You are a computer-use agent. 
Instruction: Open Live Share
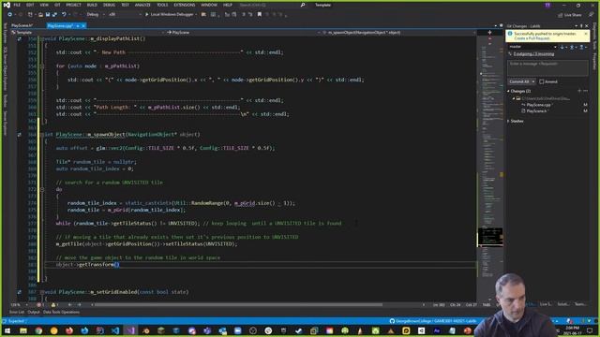pos(569,15)
